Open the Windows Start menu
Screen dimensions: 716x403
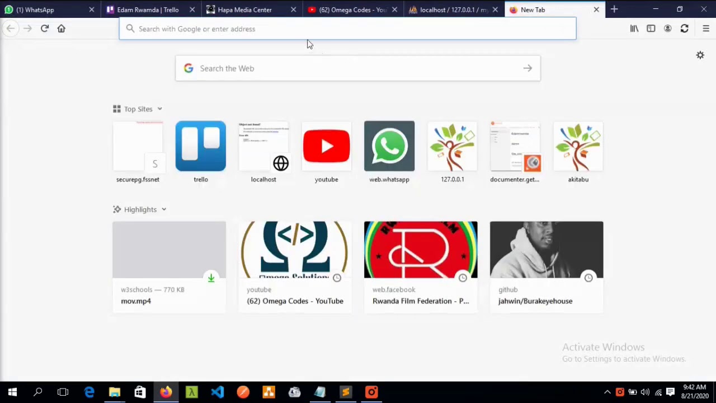click(x=12, y=392)
